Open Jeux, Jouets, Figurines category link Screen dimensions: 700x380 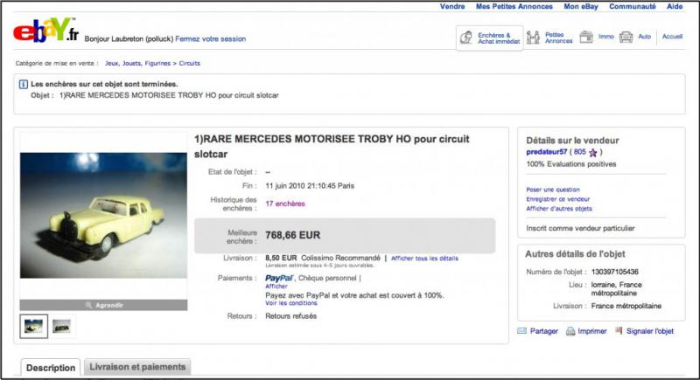138,63
